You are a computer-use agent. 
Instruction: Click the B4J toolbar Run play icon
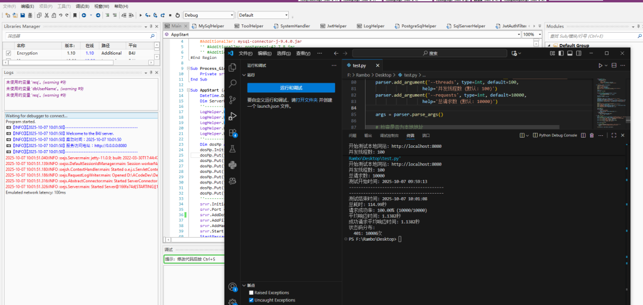click(141, 15)
